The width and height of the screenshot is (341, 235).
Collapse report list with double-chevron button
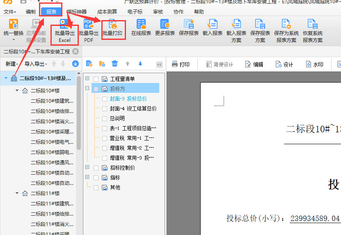[159, 65]
